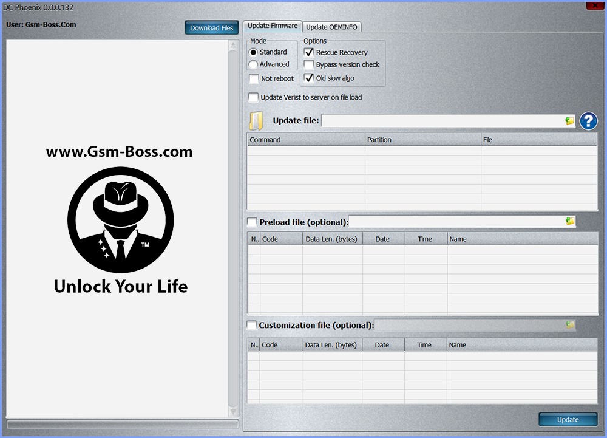Click the File column header
This screenshot has height=438, width=607.
pos(539,140)
